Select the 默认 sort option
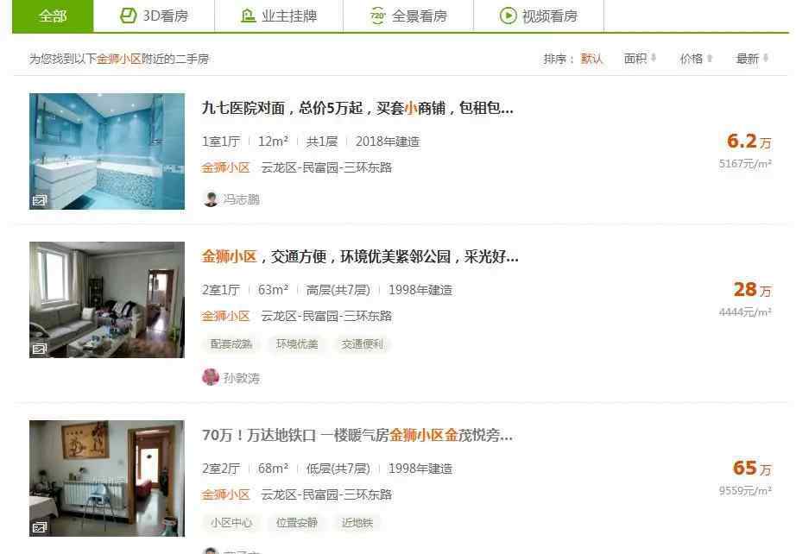 point(592,59)
